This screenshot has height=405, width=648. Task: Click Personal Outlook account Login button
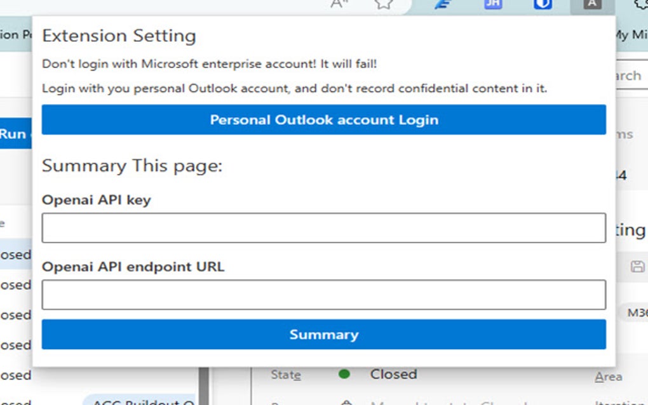tap(324, 120)
